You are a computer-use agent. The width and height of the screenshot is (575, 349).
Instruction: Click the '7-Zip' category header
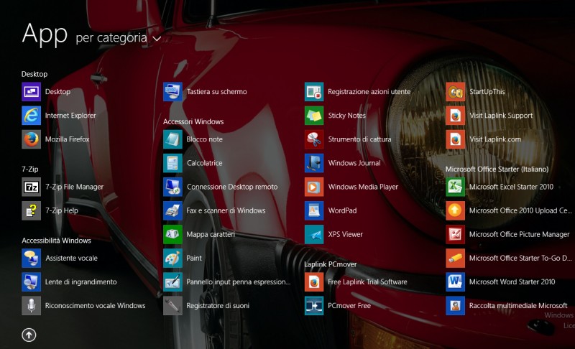click(x=30, y=169)
